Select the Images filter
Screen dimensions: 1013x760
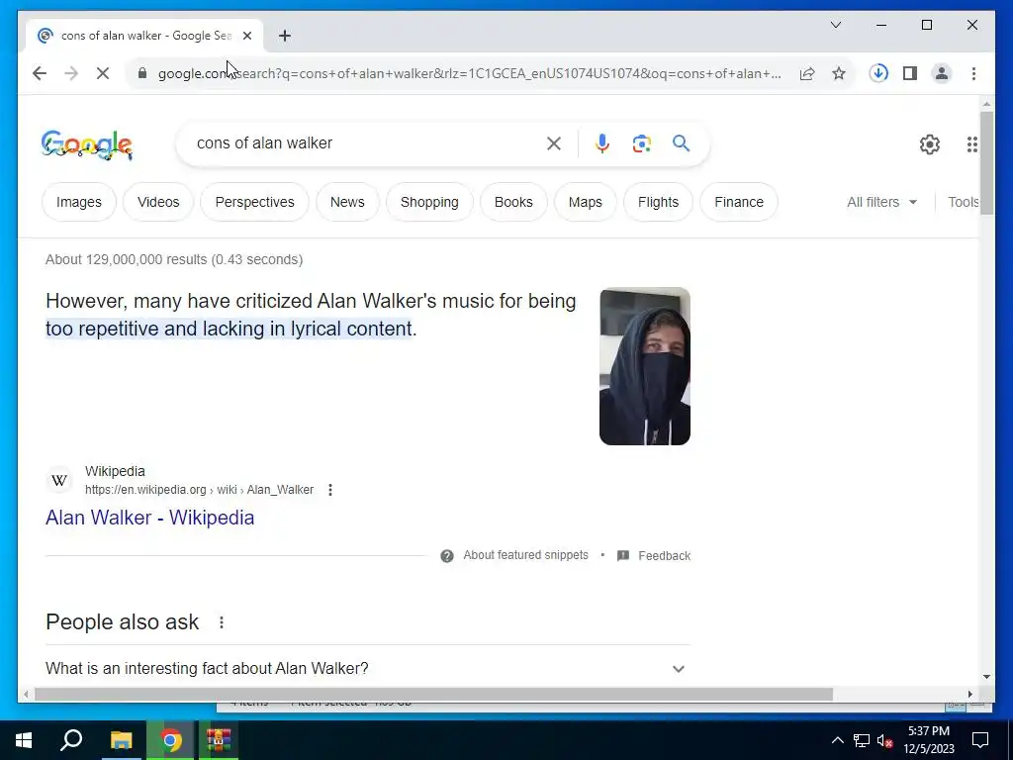(79, 202)
